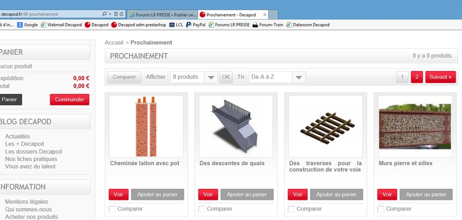Check Comparer under Cheminée laiton avec pot
Image resolution: width=462 pixels, height=220 pixels.
point(112,209)
